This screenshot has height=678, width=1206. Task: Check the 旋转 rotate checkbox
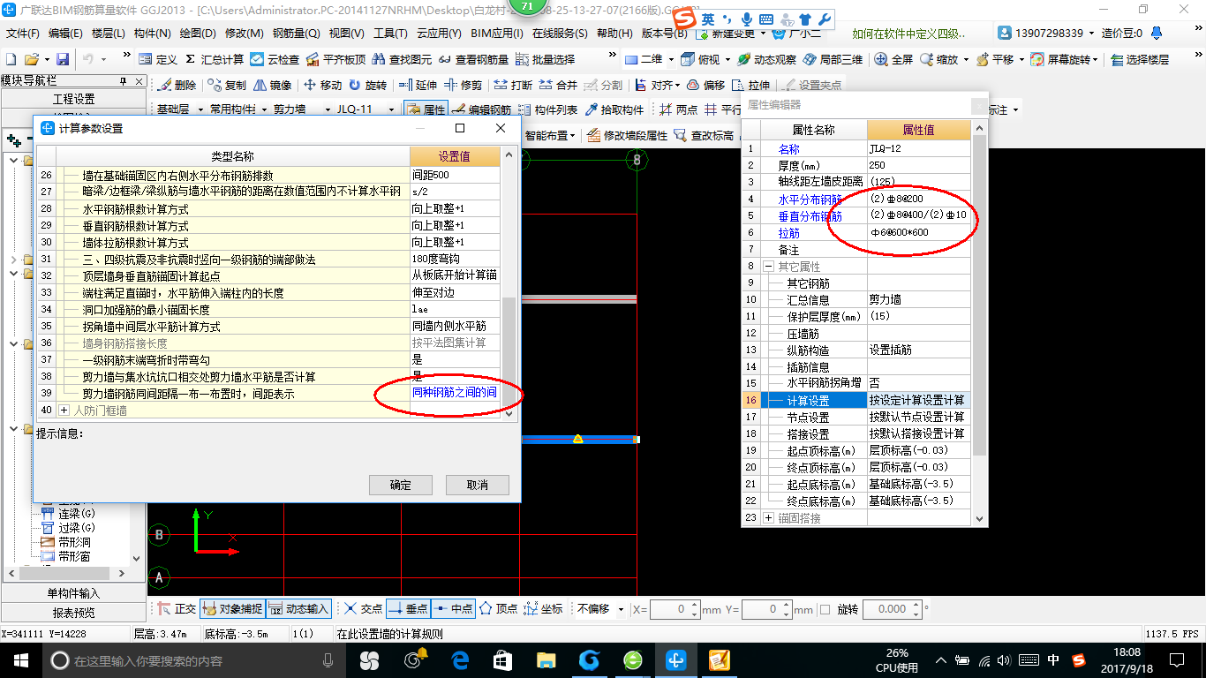tap(825, 609)
